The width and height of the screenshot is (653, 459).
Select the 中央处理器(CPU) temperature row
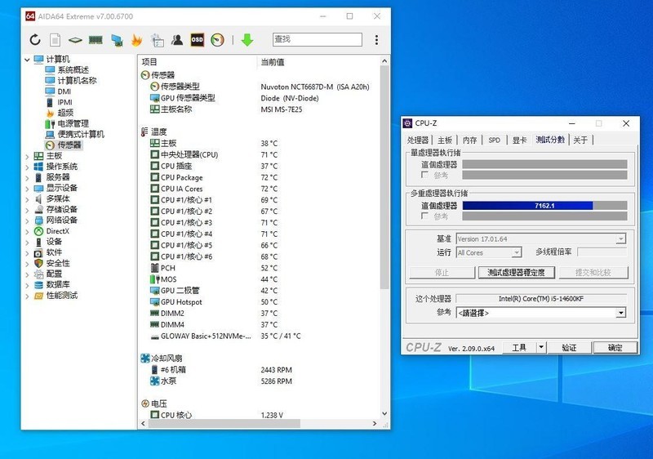tap(258, 154)
